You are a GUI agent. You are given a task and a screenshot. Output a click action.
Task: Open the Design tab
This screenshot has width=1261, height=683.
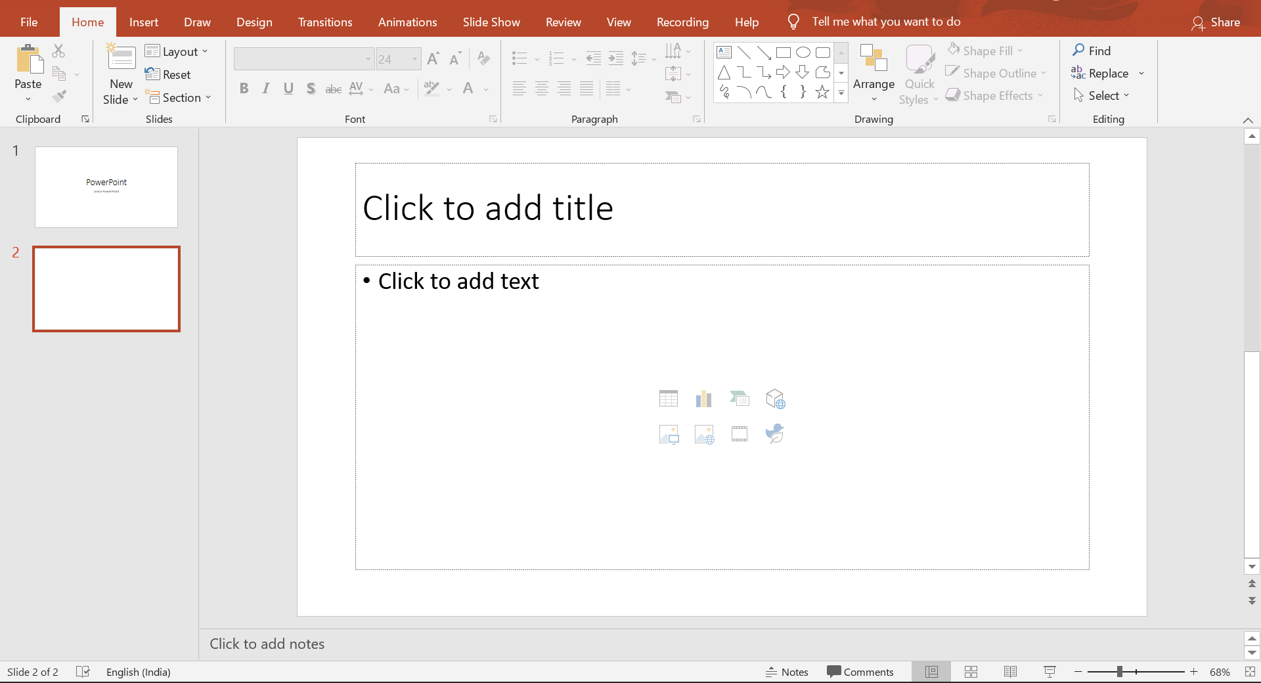[x=254, y=22]
